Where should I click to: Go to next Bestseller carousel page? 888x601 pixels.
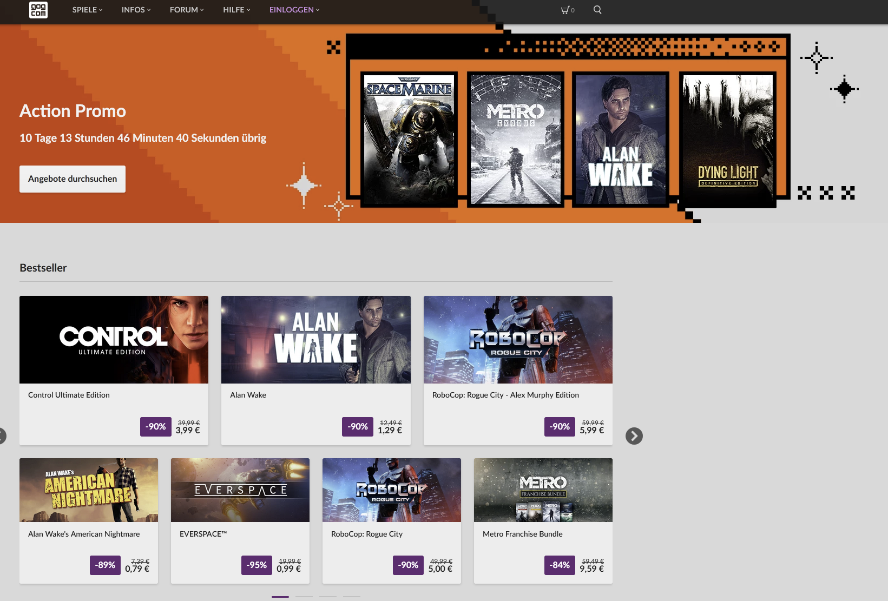coord(634,436)
